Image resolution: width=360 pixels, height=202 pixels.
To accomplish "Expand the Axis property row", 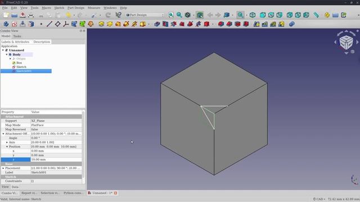I will pos(7,142).
